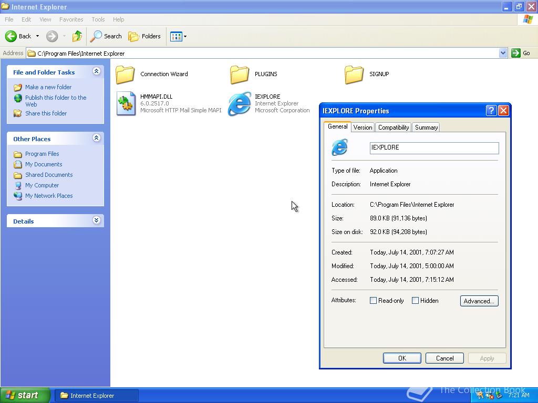
Task: Expand the Details panel
Action: tap(97, 220)
